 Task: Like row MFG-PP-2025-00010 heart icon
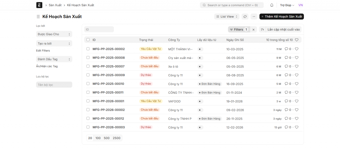point(297,84)
